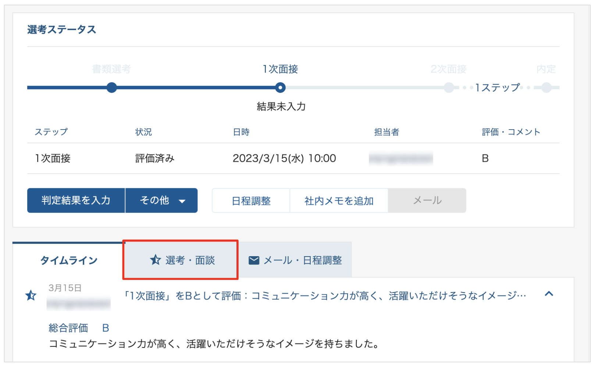Open the 選考・面談 tab

181,260
